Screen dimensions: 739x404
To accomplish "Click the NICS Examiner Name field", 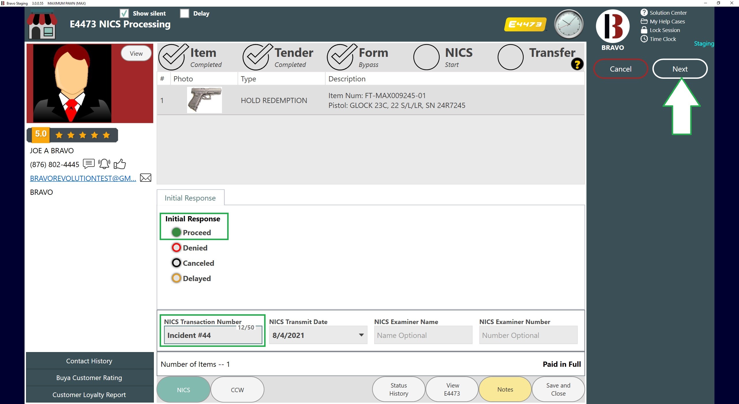I will pyautogui.click(x=423, y=335).
